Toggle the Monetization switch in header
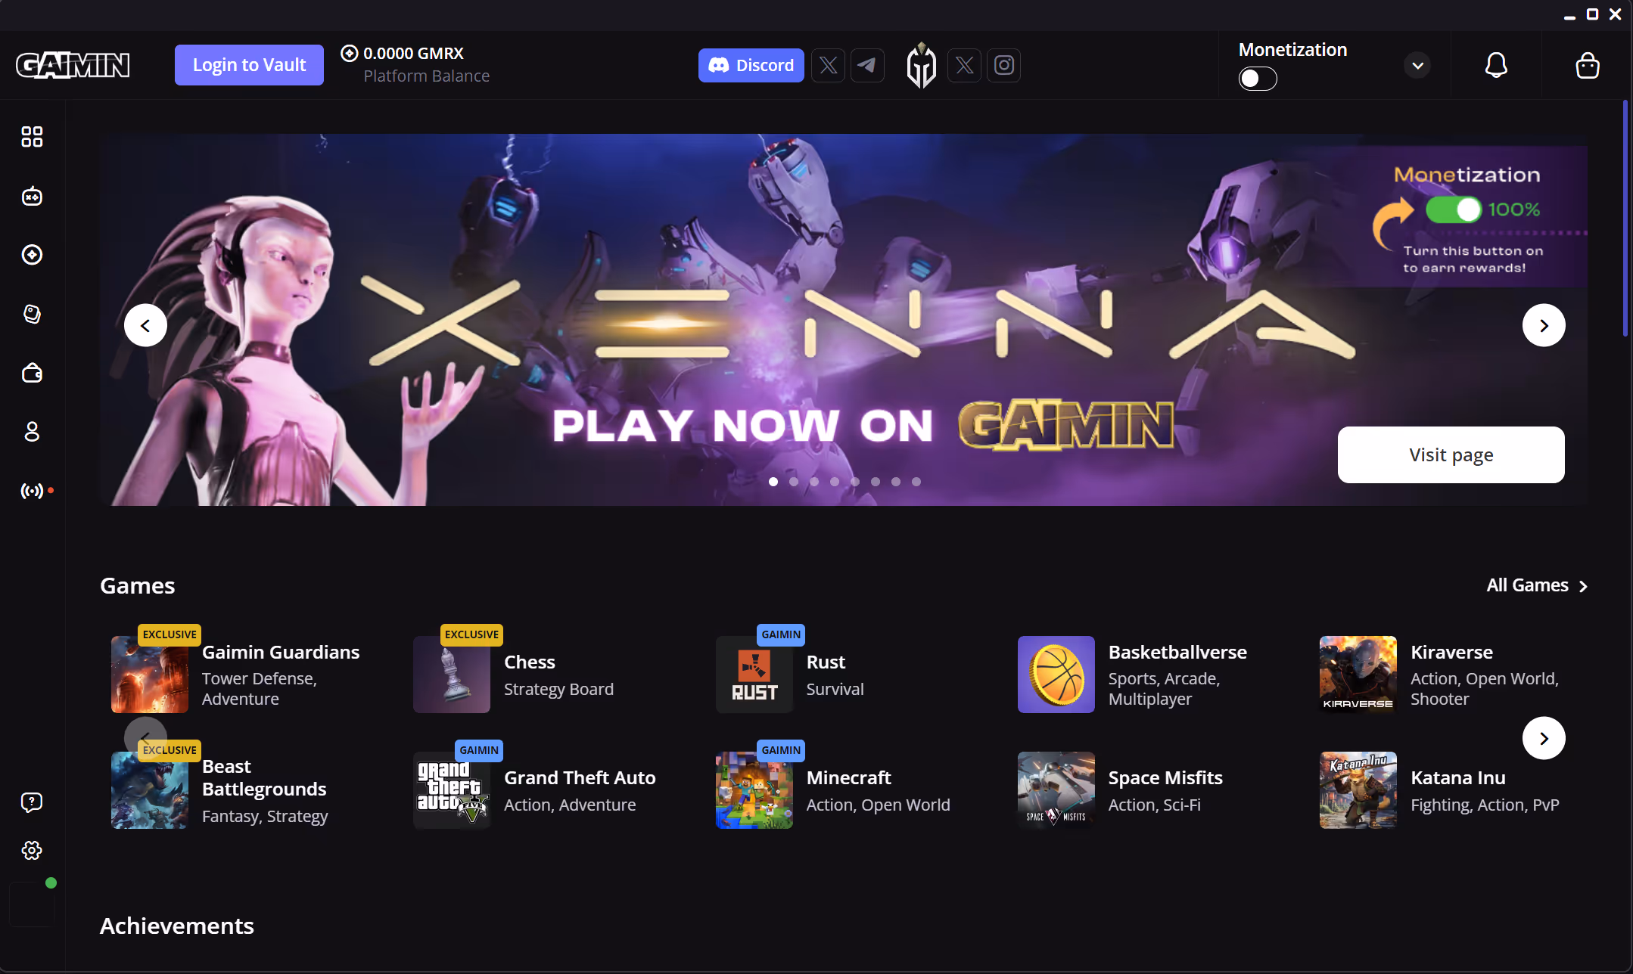This screenshot has width=1633, height=974. (x=1258, y=79)
